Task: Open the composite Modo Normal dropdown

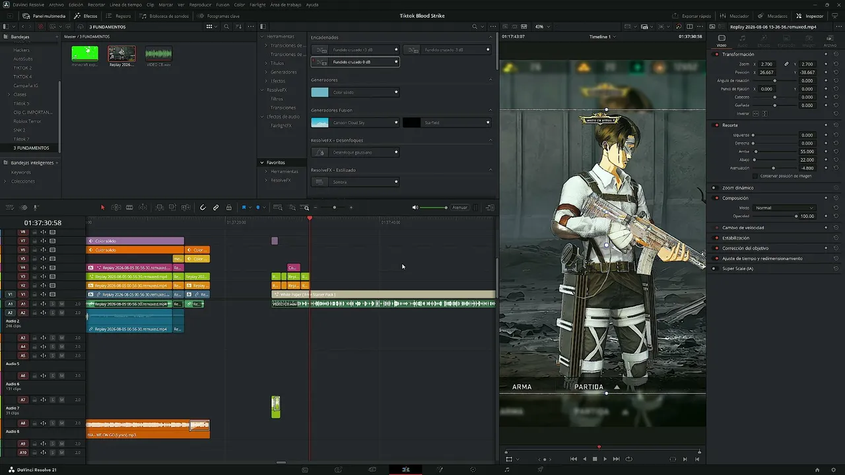Action: (784, 208)
